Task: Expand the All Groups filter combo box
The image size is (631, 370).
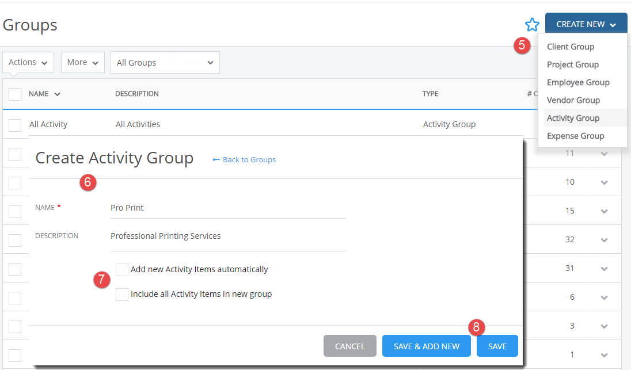Action: coord(165,62)
